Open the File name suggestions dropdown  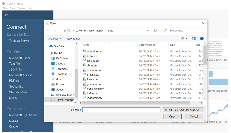coord(158,110)
